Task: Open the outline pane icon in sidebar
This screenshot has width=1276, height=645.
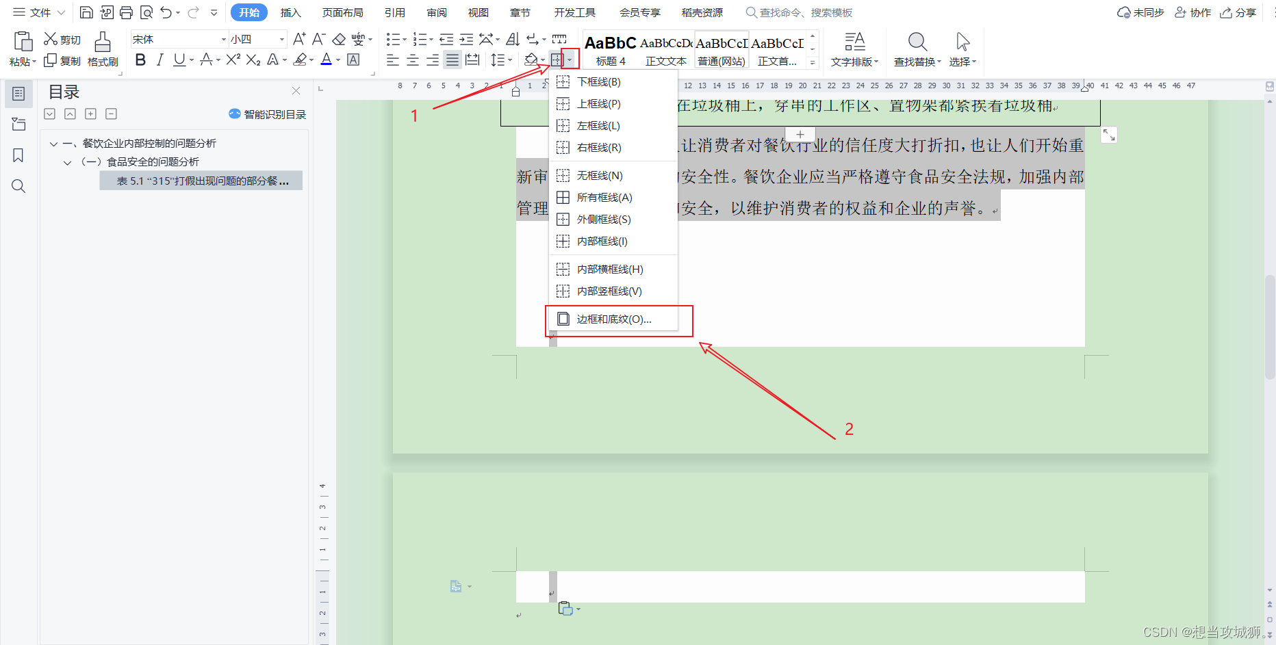Action: (x=18, y=94)
